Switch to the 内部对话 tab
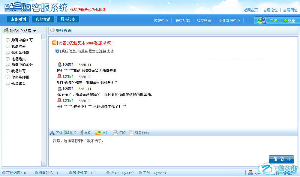The image size is (300, 177). (x=43, y=19)
